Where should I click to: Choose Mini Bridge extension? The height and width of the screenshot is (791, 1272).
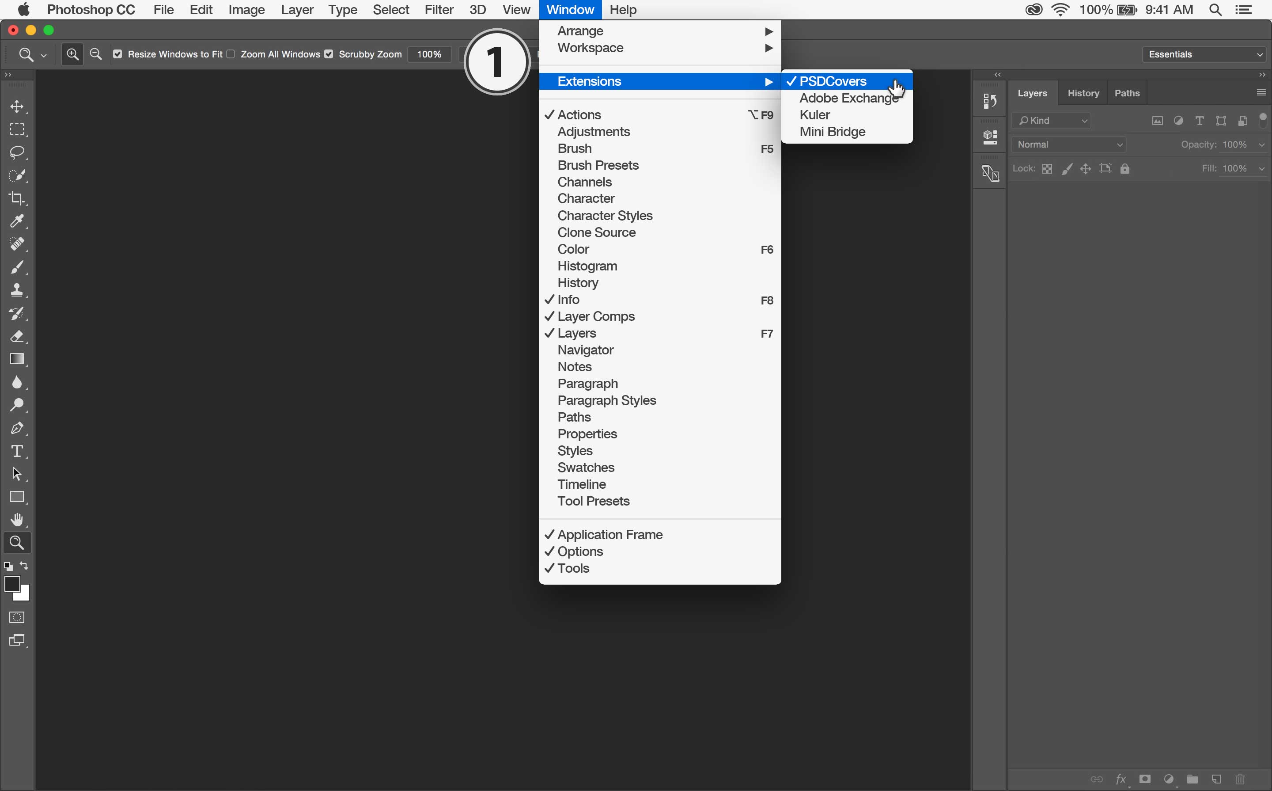pos(846,131)
